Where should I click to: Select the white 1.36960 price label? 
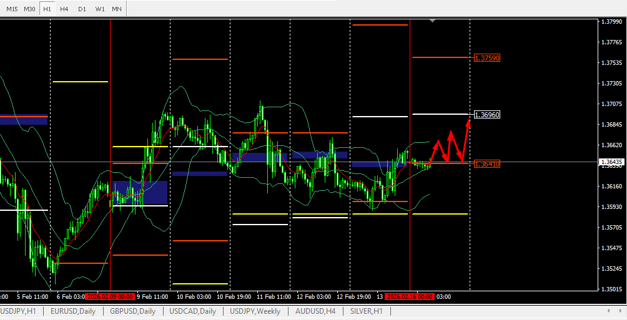[x=487, y=115]
